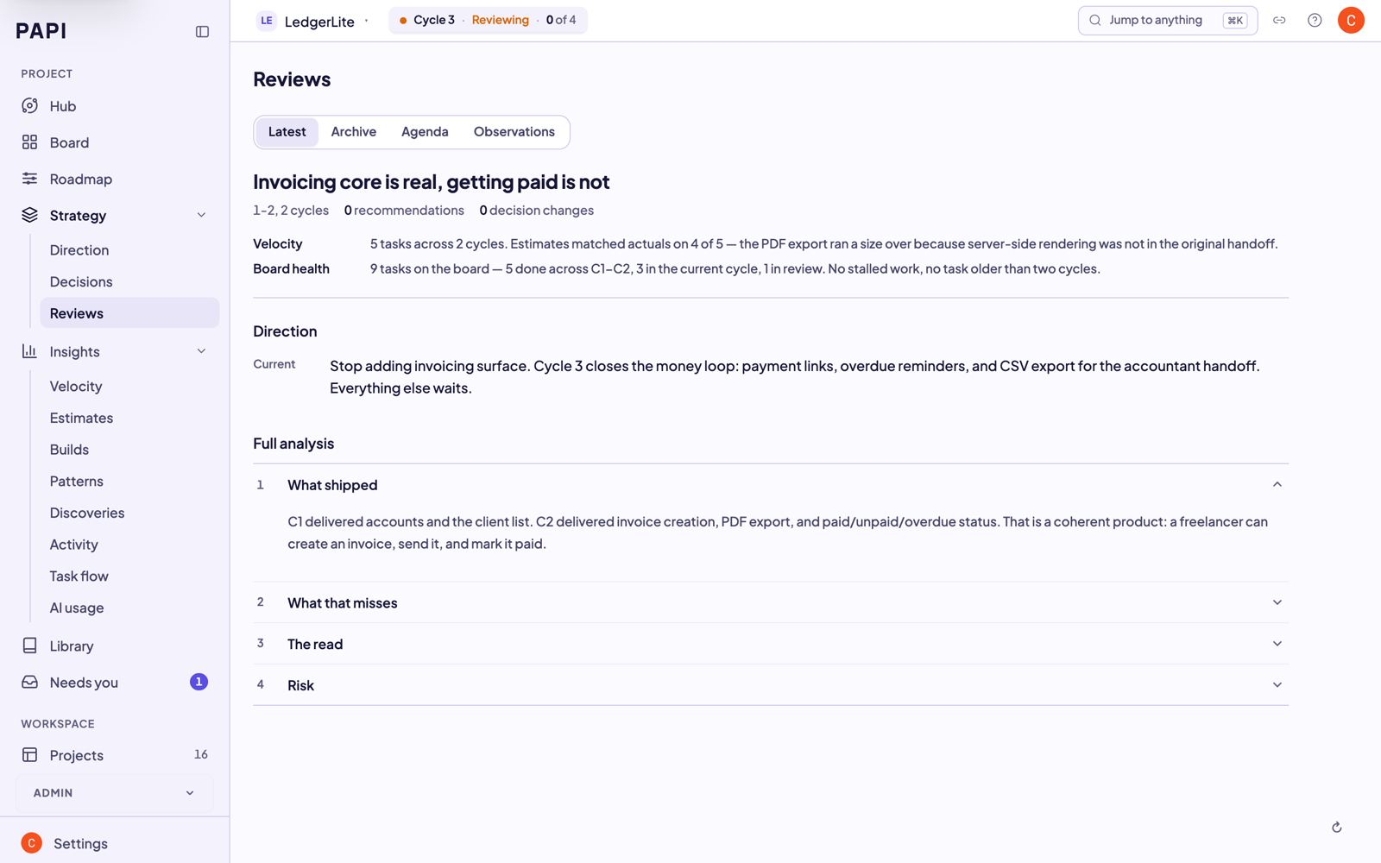Collapse the sidebar with the panel icon
Image resolution: width=1381 pixels, height=863 pixels.
click(x=202, y=32)
